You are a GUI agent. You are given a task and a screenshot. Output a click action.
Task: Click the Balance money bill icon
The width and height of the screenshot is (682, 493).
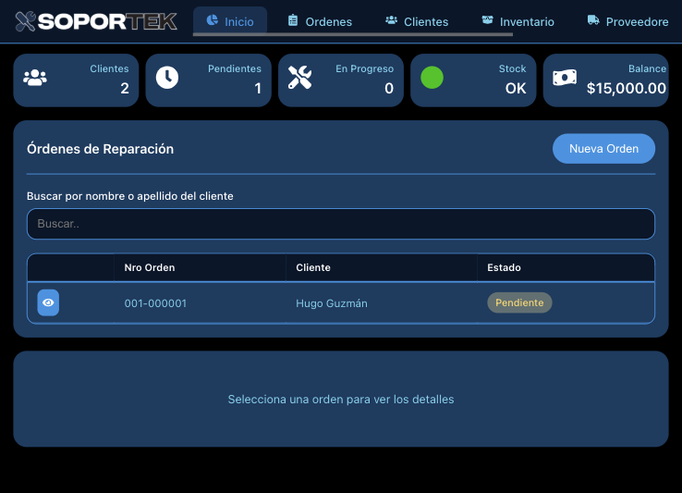click(x=565, y=78)
